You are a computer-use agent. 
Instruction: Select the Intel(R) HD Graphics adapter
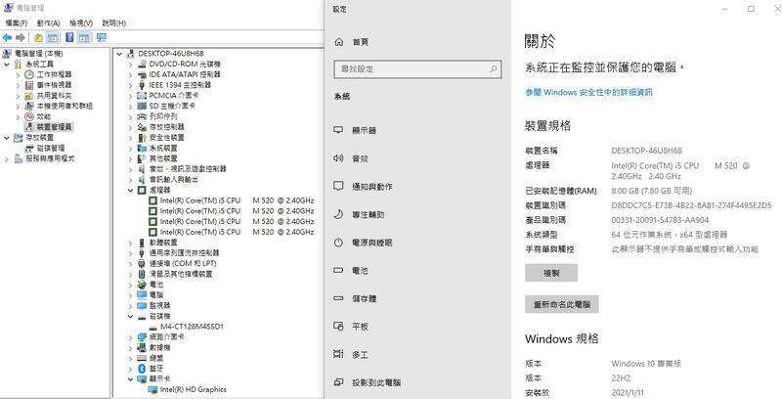tap(193, 389)
